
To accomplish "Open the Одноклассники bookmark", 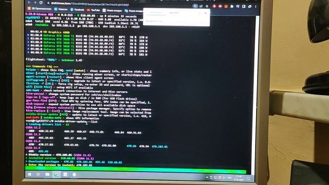I will (x=40, y=9).
